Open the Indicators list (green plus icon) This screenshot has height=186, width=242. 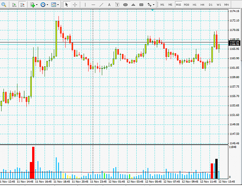[x=33, y=5]
